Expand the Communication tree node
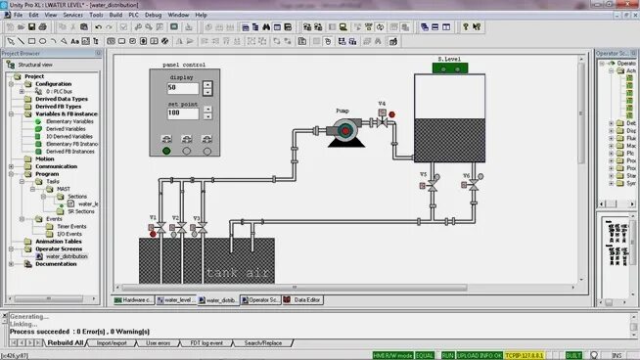 tap(12, 166)
